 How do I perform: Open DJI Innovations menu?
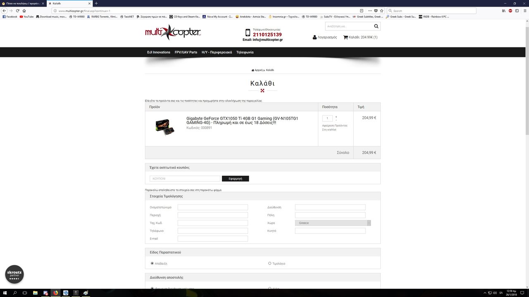[159, 52]
